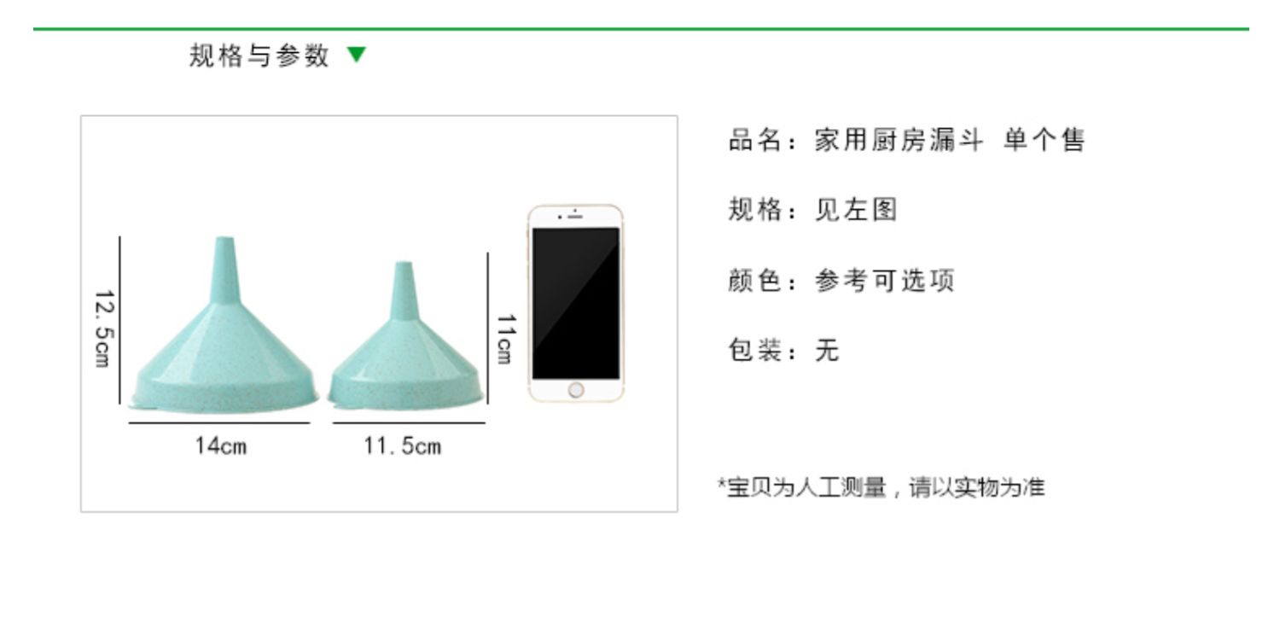
Task: Click the 家用厨房漏斗 单个售 title text
Action: (x=949, y=139)
